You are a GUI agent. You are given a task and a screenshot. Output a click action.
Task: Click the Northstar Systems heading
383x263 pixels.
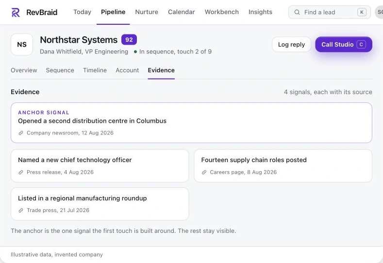pos(79,40)
